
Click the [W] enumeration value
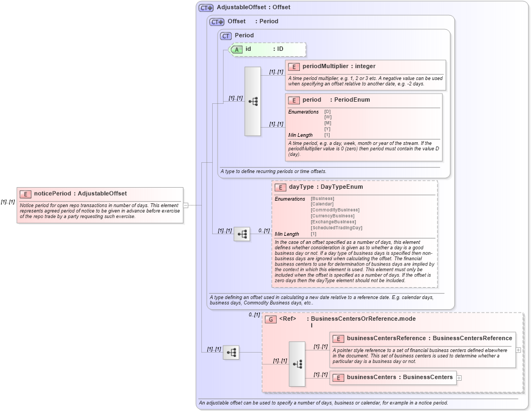tap(328, 117)
